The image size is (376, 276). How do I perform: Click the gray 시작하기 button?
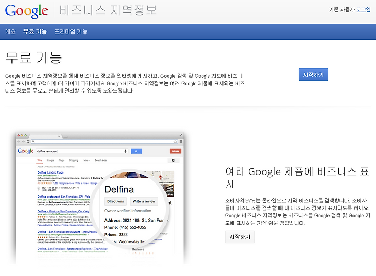click(x=240, y=237)
